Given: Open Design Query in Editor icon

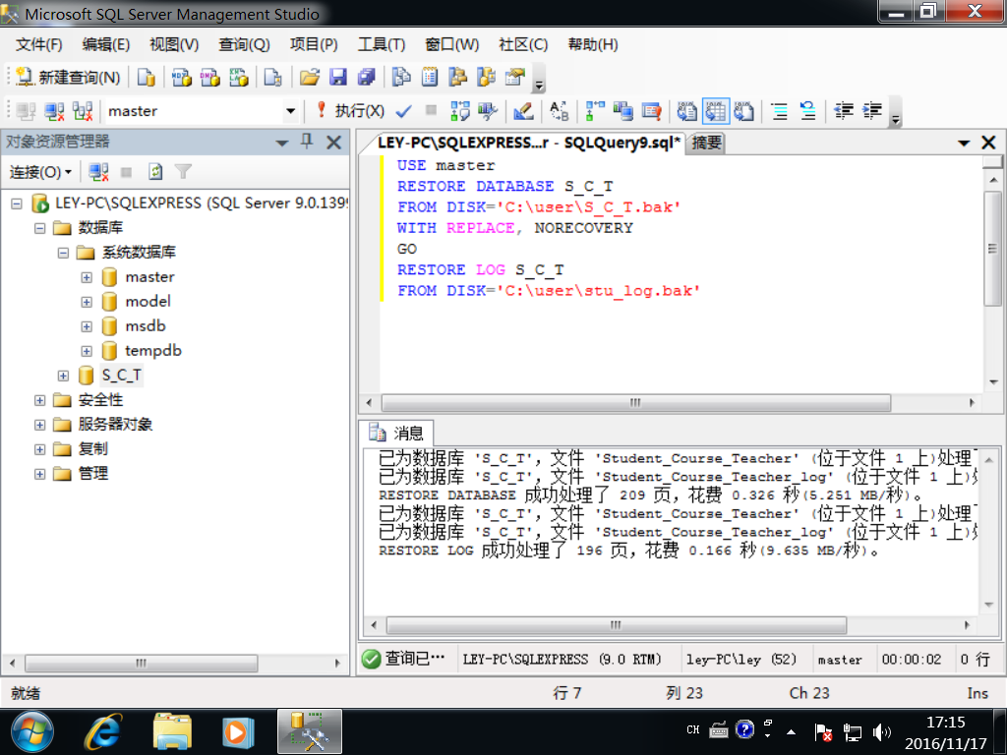Looking at the screenshot, I should point(523,111).
